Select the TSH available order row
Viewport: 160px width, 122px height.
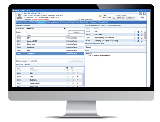click(50, 50)
